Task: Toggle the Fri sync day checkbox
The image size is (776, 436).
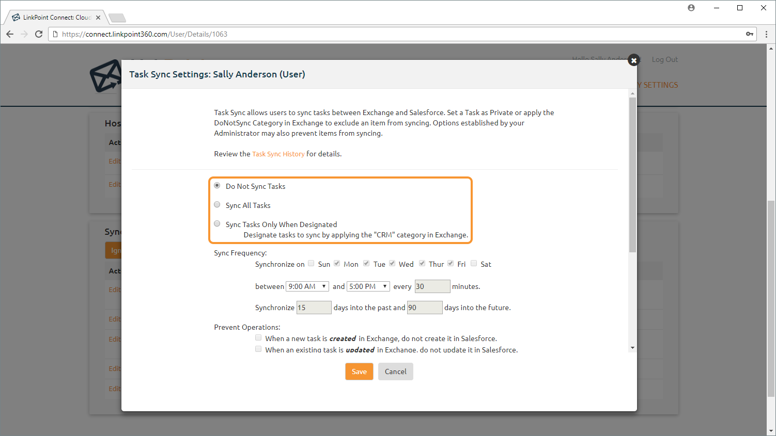Action: [451, 263]
